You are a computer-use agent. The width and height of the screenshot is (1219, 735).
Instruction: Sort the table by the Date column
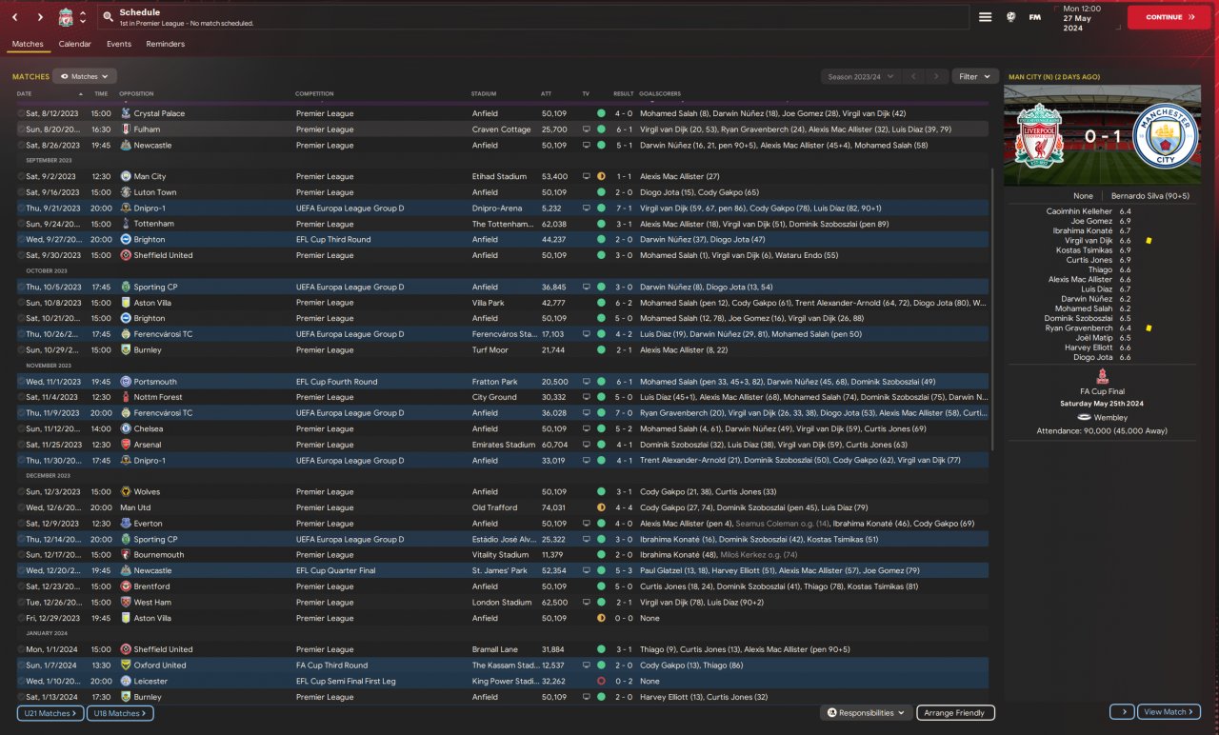tap(50, 94)
